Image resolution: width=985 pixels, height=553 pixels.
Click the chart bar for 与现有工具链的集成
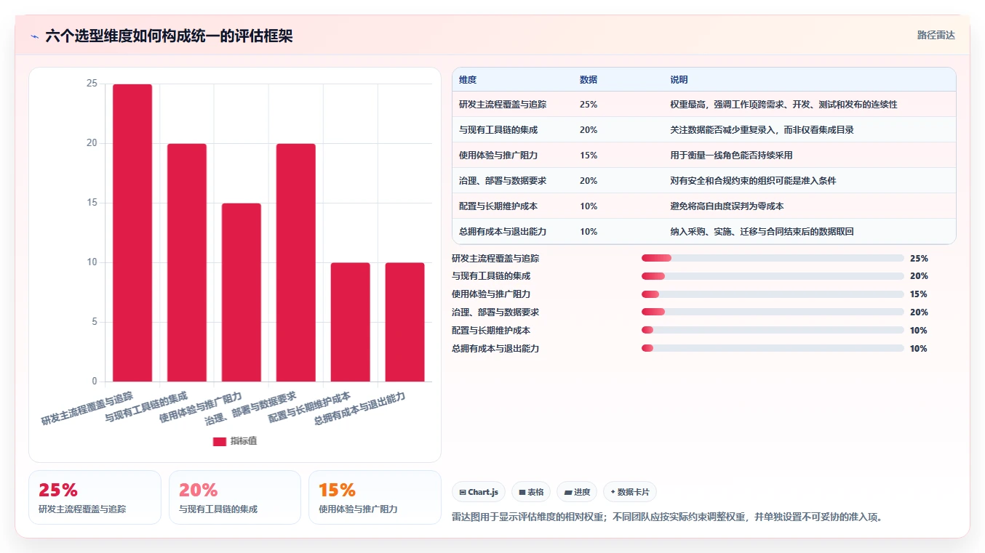point(187,262)
